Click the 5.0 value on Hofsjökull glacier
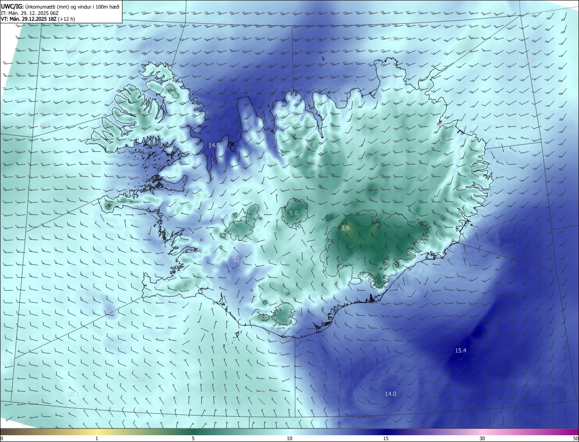579x442 pixels. click(x=294, y=213)
